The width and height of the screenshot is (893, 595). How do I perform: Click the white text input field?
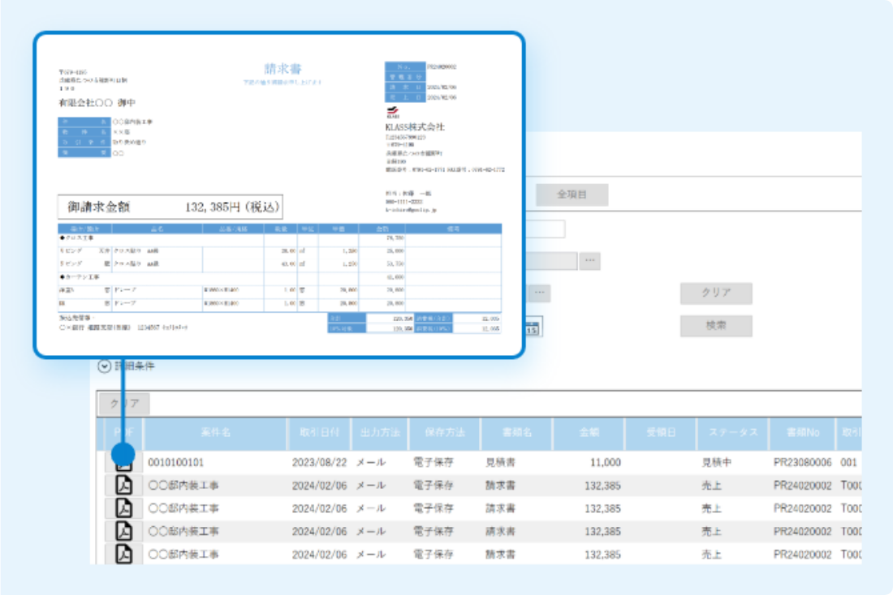545,229
